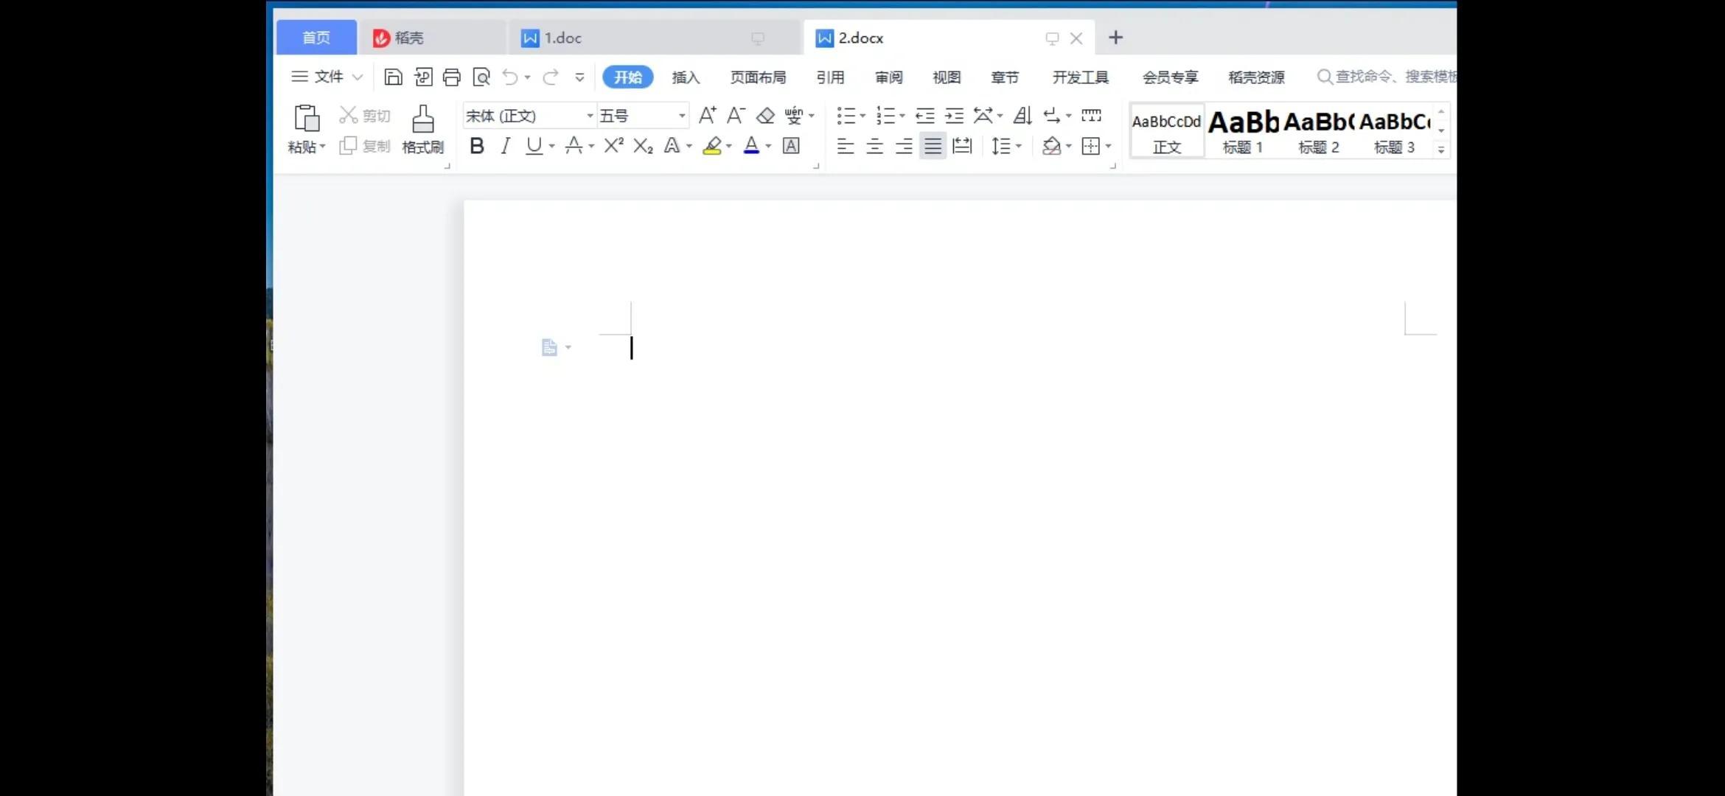Click the 首页 home button
Screen dimensions: 1725x796
click(x=316, y=38)
